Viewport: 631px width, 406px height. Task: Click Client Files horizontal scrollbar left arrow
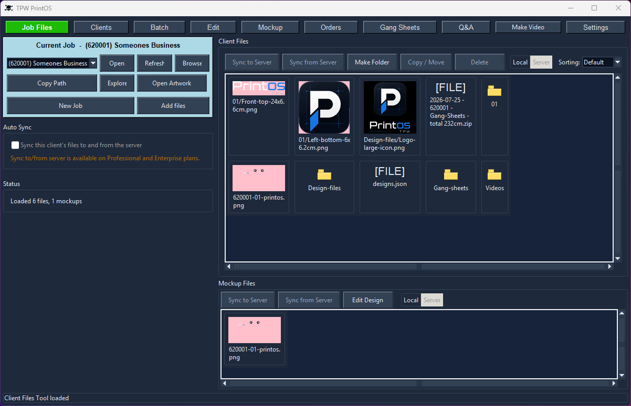(228, 267)
